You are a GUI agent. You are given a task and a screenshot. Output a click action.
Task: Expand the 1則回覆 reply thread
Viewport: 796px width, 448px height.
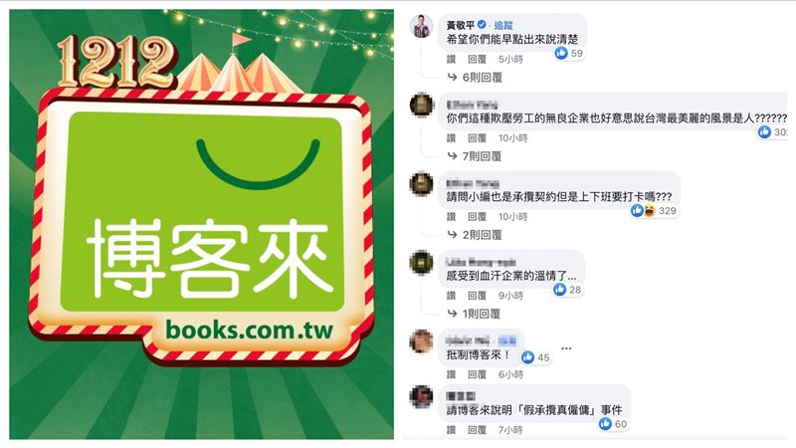(x=475, y=314)
